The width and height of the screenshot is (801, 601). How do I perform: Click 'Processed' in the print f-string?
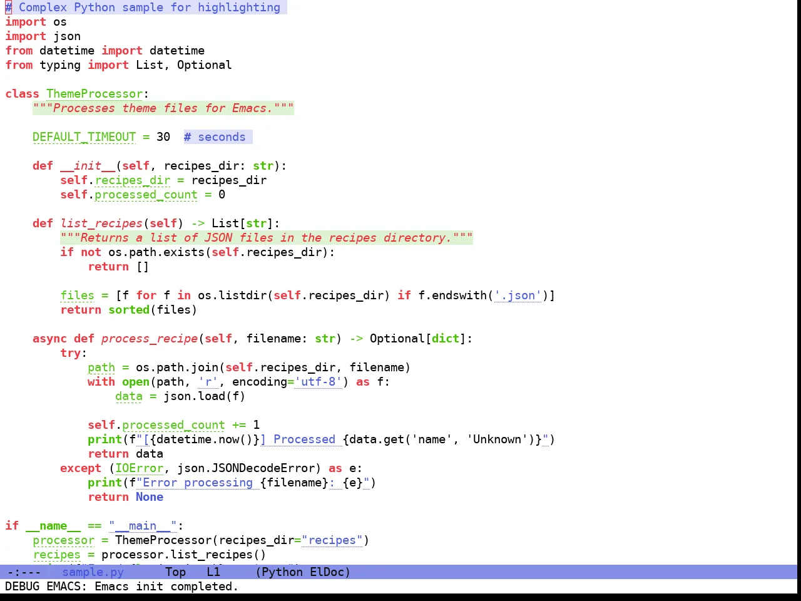pyautogui.click(x=304, y=439)
